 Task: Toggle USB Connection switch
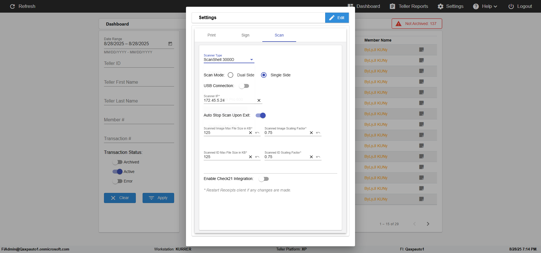244,86
